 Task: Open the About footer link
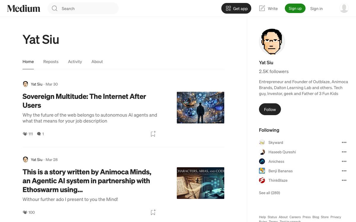click(x=283, y=217)
